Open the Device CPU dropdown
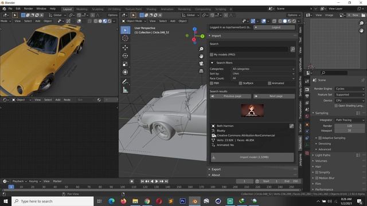 coord(350,101)
